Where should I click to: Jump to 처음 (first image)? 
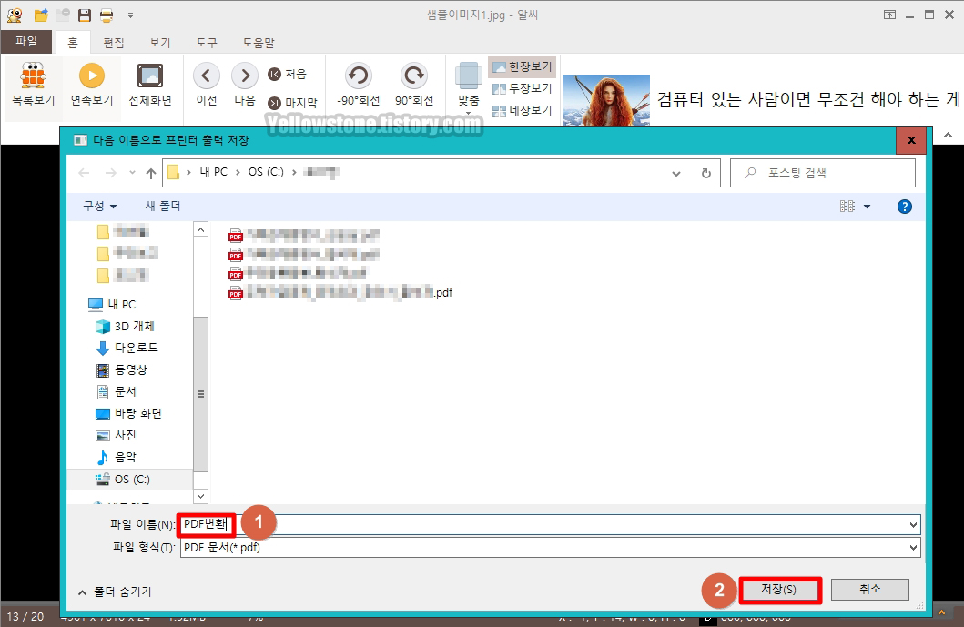289,74
